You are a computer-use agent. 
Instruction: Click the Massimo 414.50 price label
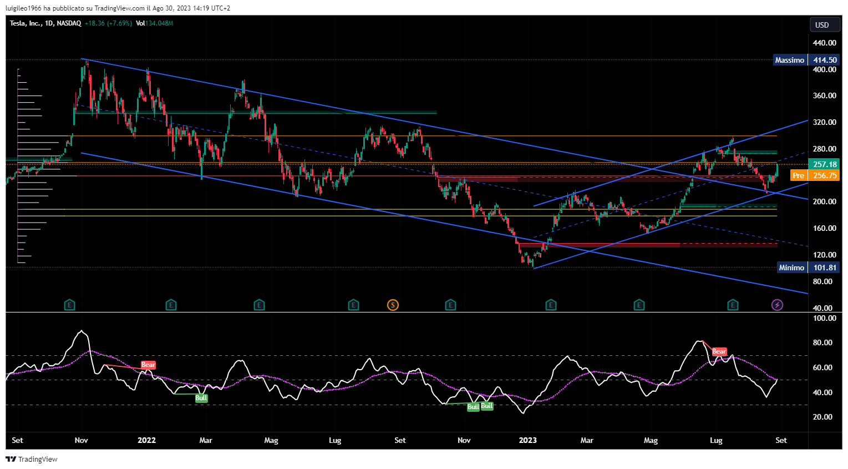click(806, 60)
